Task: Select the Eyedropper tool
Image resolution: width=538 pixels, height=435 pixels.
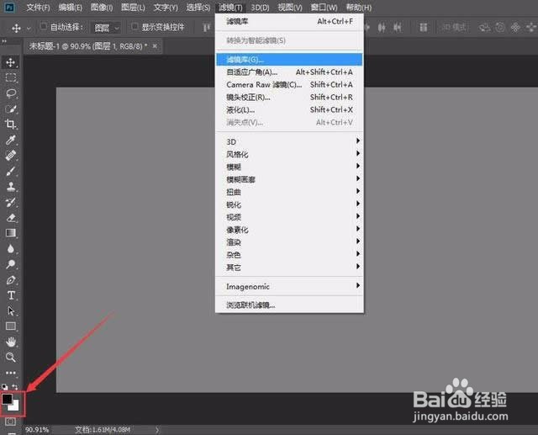Action: (x=11, y=140)
